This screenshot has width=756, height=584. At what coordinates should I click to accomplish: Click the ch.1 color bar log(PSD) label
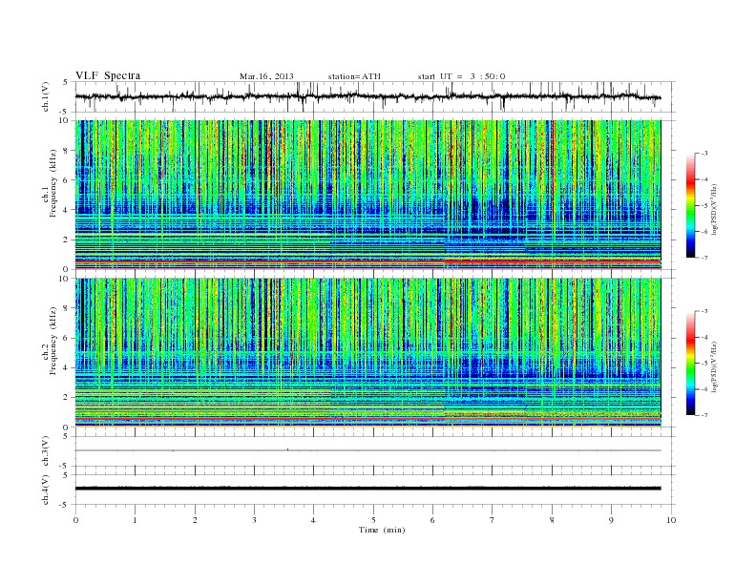tap(715, 209)
